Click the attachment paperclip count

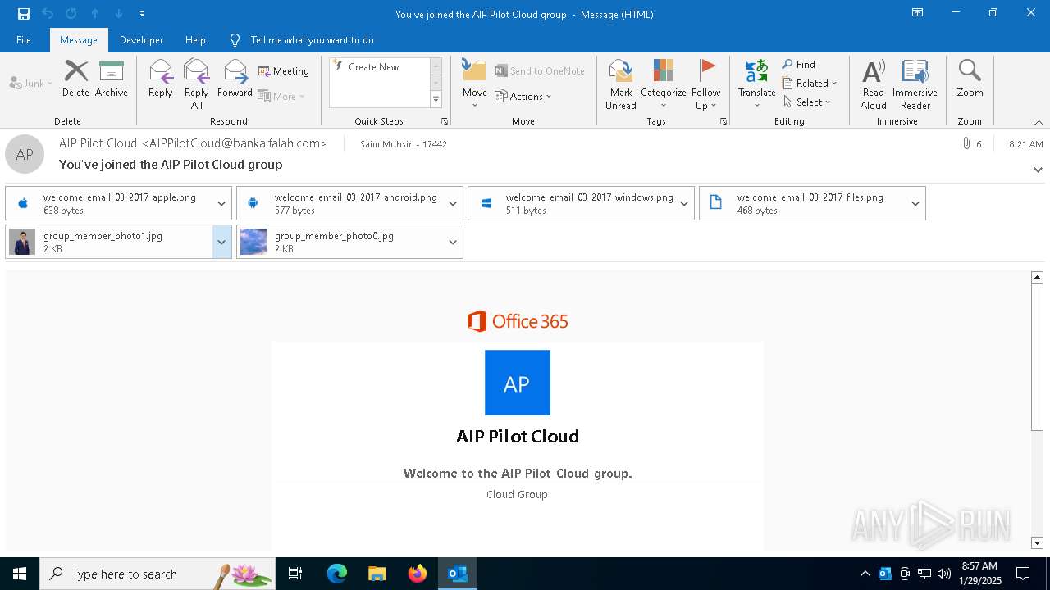coord(971,143)
